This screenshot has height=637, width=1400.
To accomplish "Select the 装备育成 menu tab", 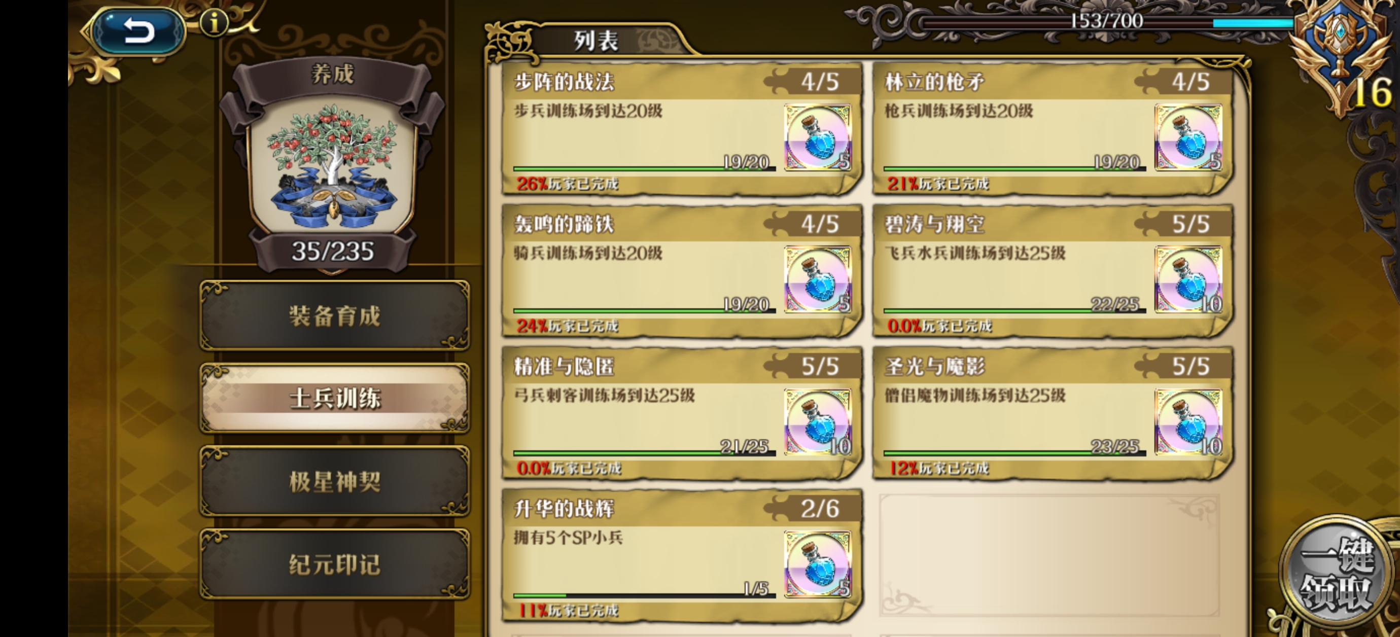I will click(x=334, y=315).
